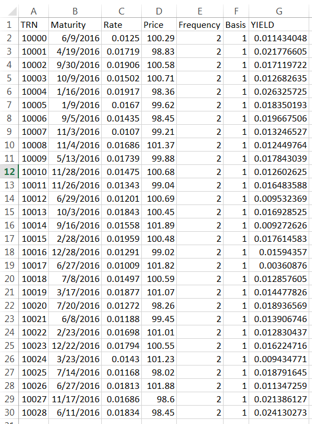This screenshot has height=424, width=312.
Task: Select yield cell 0.016483588
Action: [279, 185]
